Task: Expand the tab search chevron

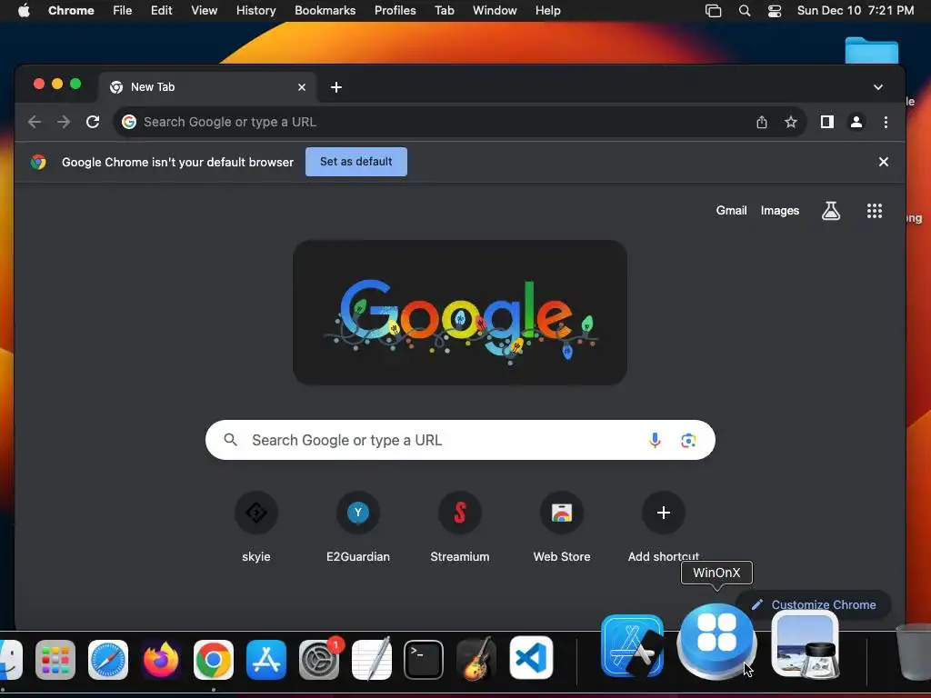Action: (878, 87)
